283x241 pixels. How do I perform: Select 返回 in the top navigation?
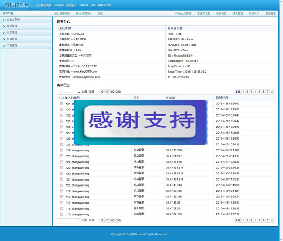pyautogui.click(x=100, y=13)
